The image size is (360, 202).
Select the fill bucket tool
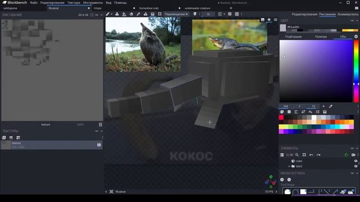[124, 14]
